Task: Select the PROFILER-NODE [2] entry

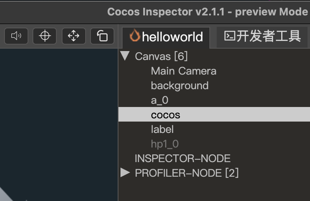Action: [187, 173]
